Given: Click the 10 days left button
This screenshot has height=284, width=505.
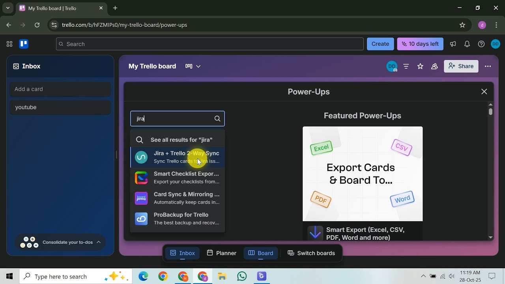Looking at the screenshot, I should tap(420, 44).
